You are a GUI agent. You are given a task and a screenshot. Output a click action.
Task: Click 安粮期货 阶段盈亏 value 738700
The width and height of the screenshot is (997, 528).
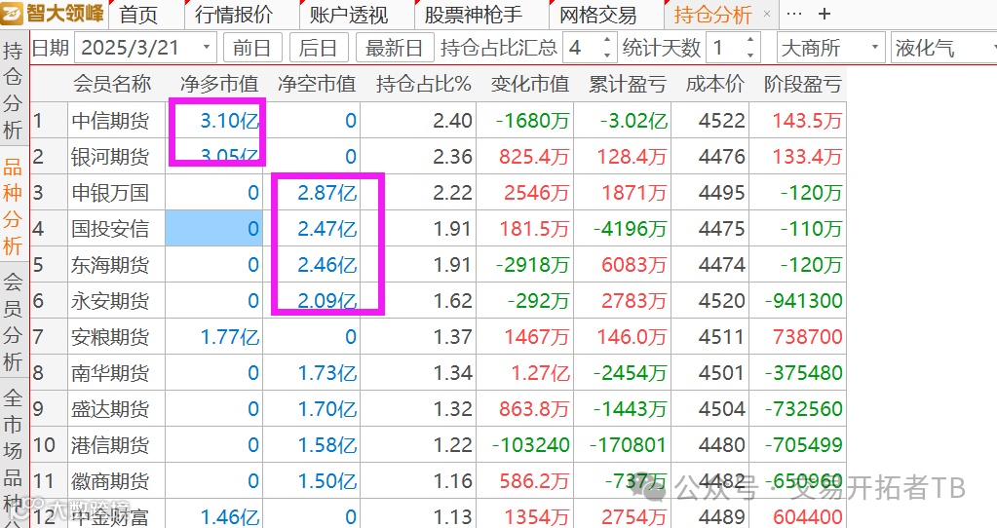tap(808, 337)
